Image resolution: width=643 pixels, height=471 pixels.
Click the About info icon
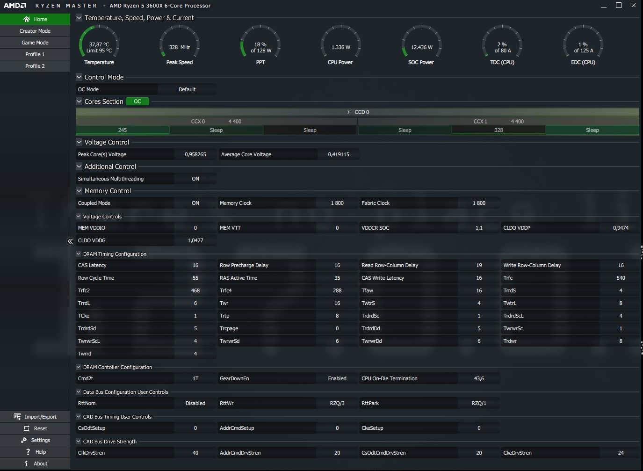coord(26,464)
